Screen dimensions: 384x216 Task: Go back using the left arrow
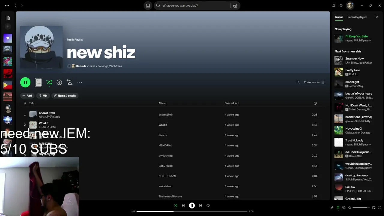click(16, 6)
